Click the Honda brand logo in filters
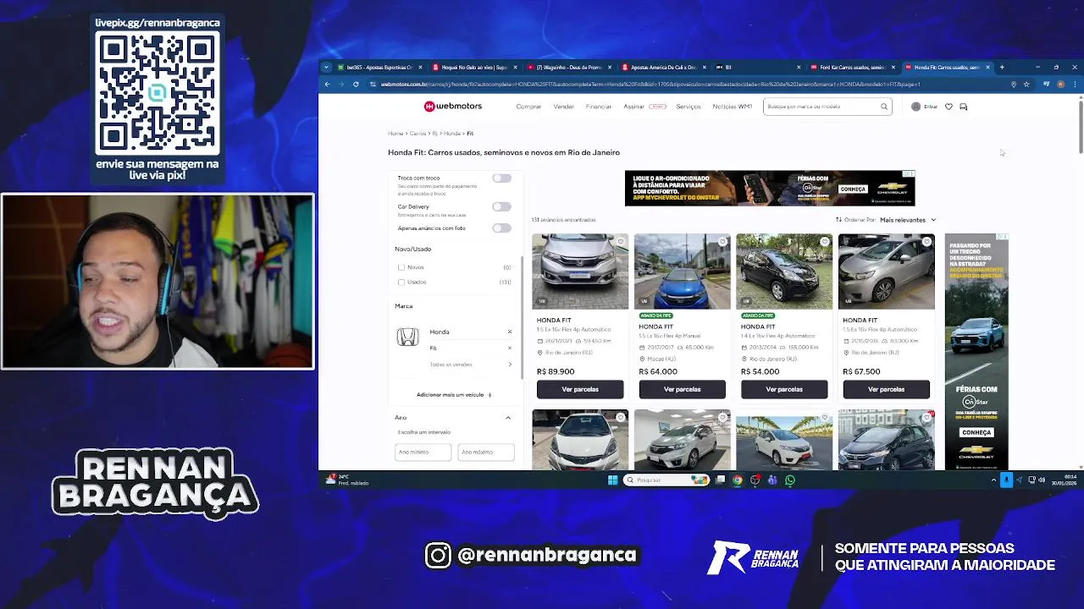1084x609 pixels. (x=407, y=337)
